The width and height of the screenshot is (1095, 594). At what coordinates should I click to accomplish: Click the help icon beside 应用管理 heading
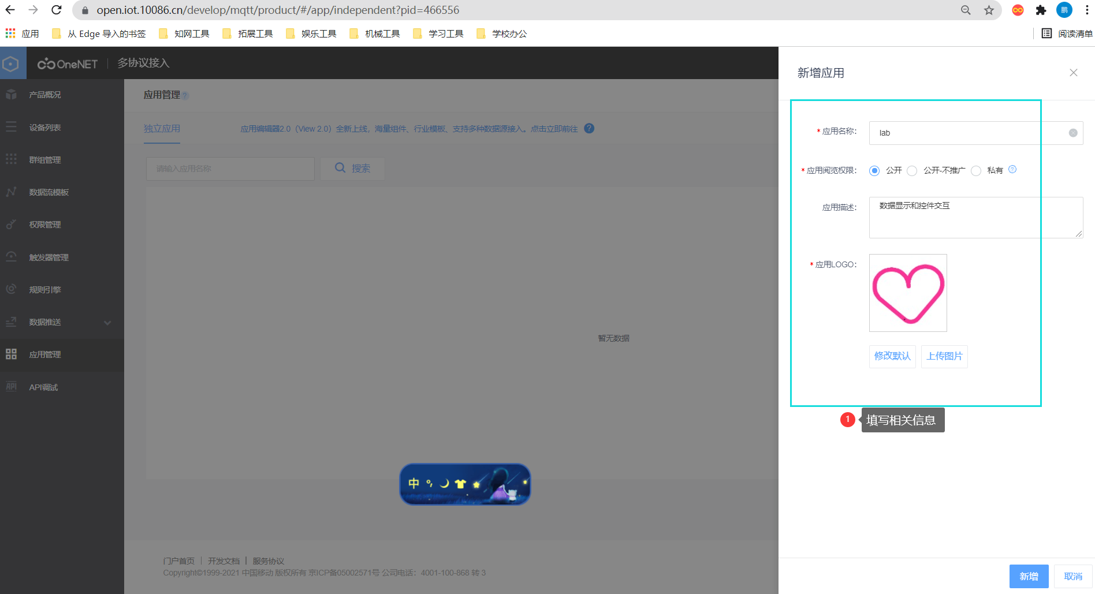[185, 95]
